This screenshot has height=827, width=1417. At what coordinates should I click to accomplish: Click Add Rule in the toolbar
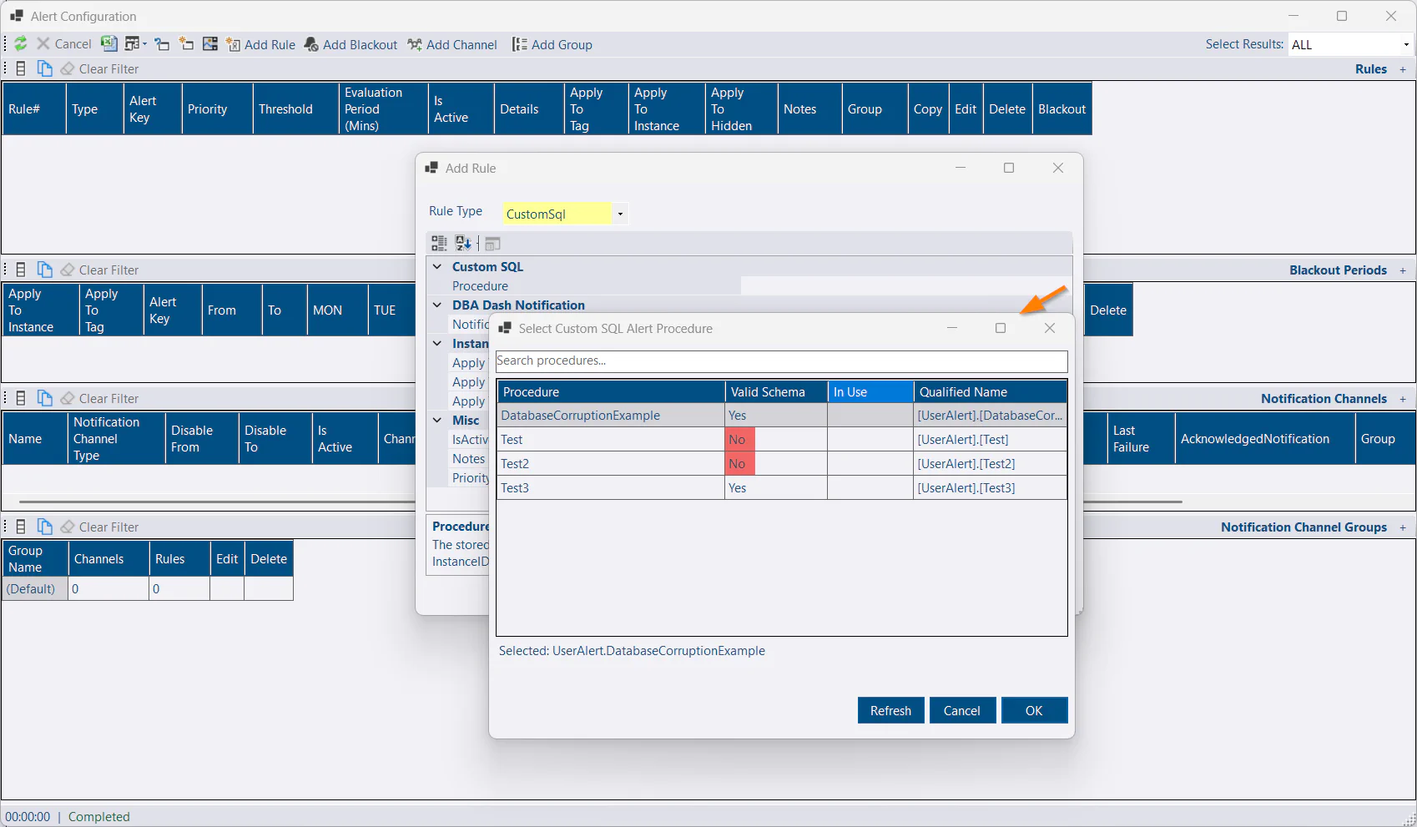click(261, 45)
